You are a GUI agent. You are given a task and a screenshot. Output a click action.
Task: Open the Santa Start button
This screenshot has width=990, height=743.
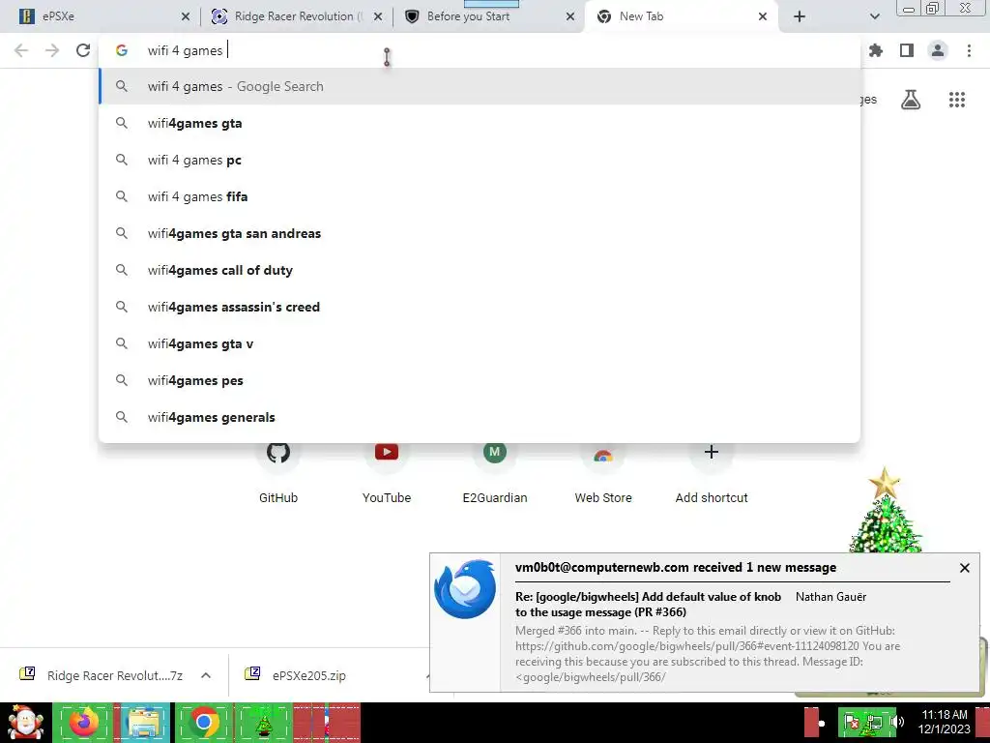25,723
